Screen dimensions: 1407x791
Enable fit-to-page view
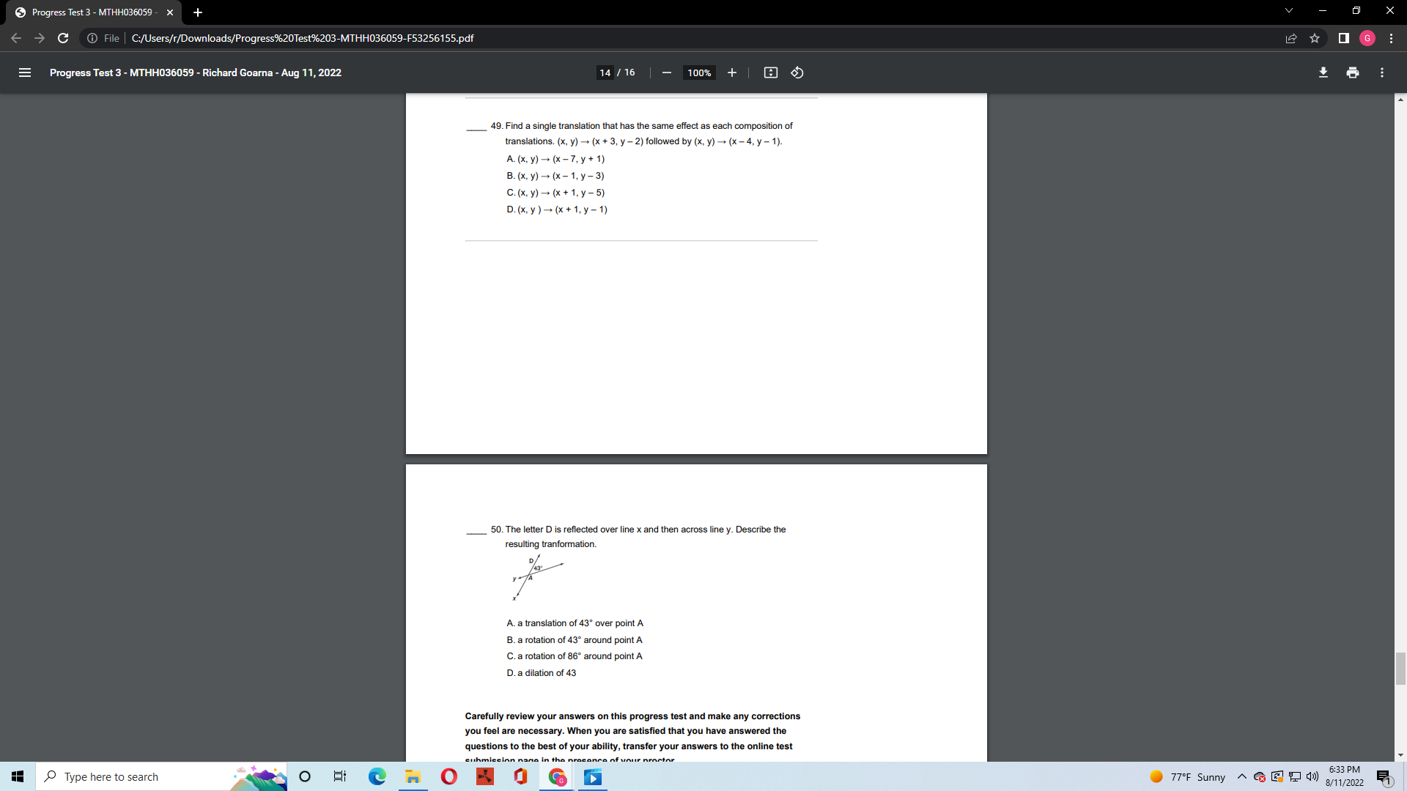pos(770,73)
